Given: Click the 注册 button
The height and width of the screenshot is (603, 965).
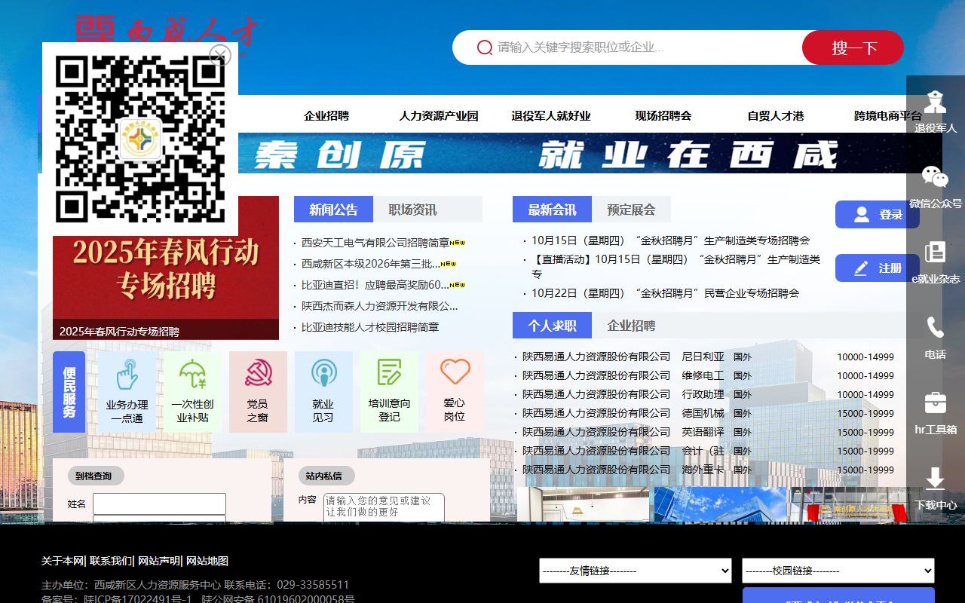Looking at the screenshot, I should [878, 268].
